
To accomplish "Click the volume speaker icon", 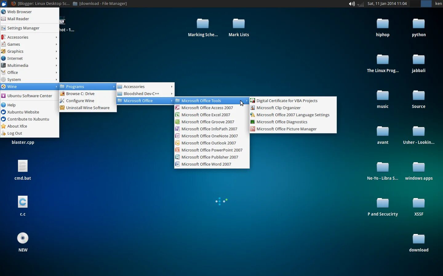I will point(352,4).
